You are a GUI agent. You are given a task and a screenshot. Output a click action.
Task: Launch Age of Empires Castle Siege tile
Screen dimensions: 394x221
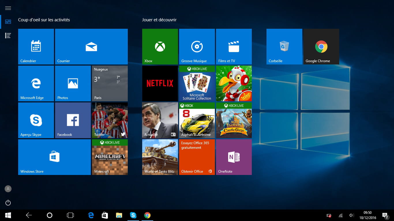coord(234,120)
